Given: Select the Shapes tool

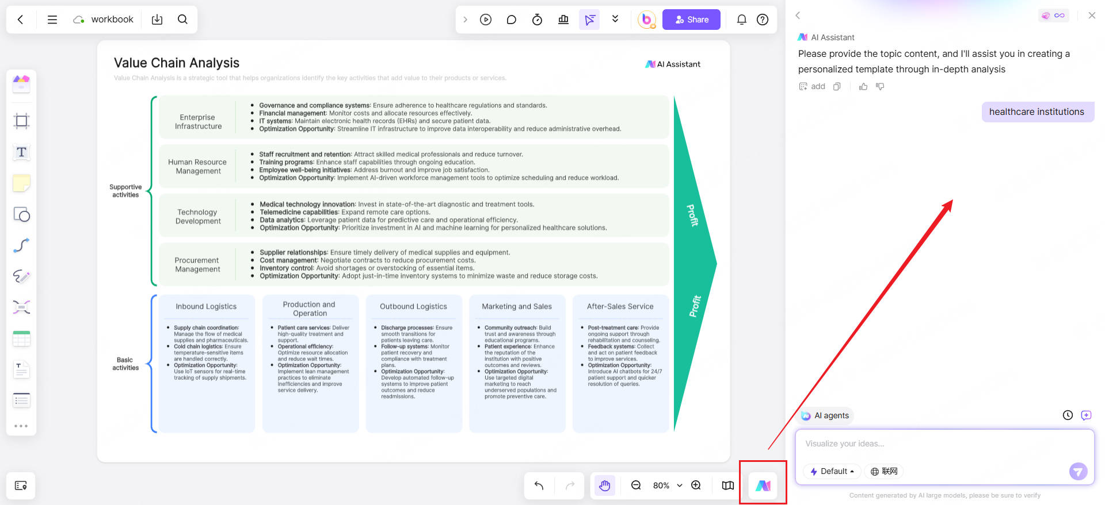Looking at the screenshot, I should (21, 214).
